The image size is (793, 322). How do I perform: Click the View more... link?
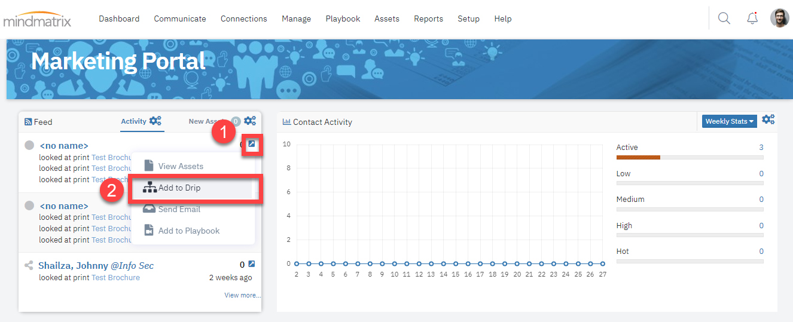pos(242,295)
